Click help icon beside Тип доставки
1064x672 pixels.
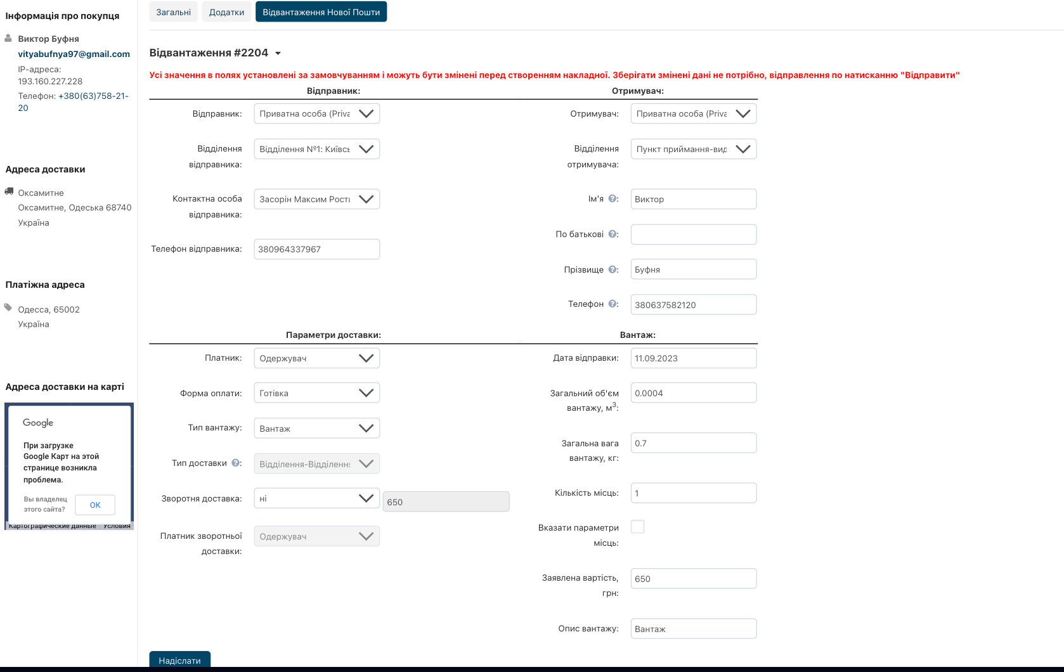tap(236, 463)
